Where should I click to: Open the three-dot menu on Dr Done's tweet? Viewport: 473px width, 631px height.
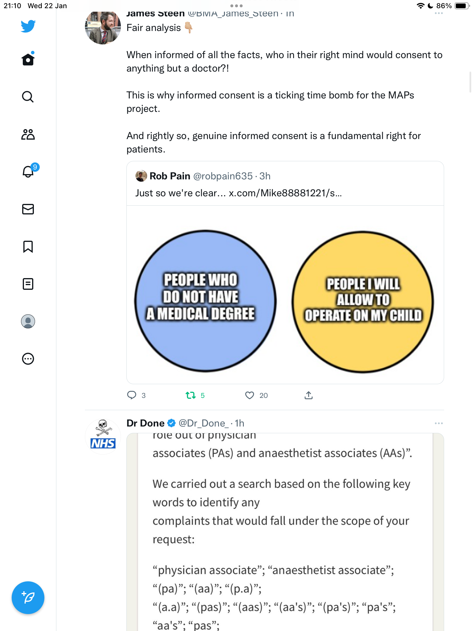[x=439, y=423]
